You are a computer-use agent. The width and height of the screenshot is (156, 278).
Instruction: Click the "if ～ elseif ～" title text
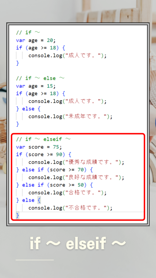point(78,243)
